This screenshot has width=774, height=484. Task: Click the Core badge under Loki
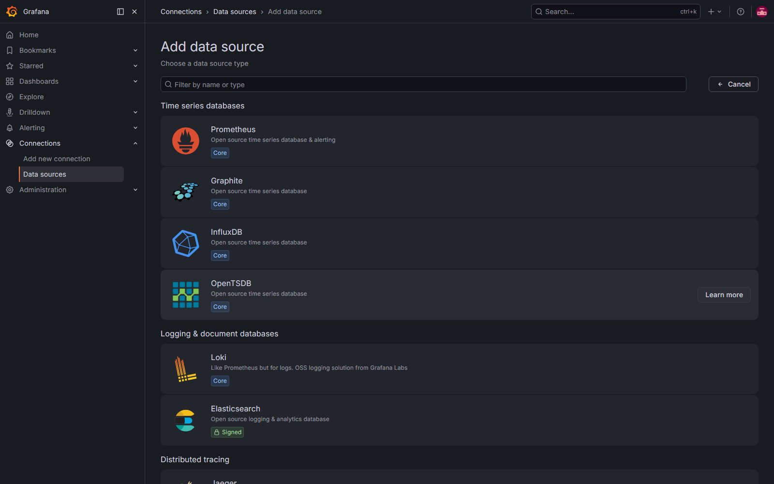tap(220, 381)
